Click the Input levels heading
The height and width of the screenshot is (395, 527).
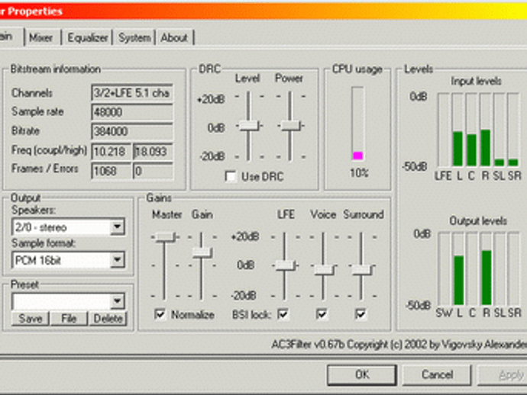point(476,81)
